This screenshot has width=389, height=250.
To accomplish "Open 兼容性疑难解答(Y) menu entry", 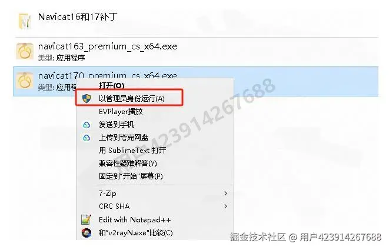I will [128, 163].
